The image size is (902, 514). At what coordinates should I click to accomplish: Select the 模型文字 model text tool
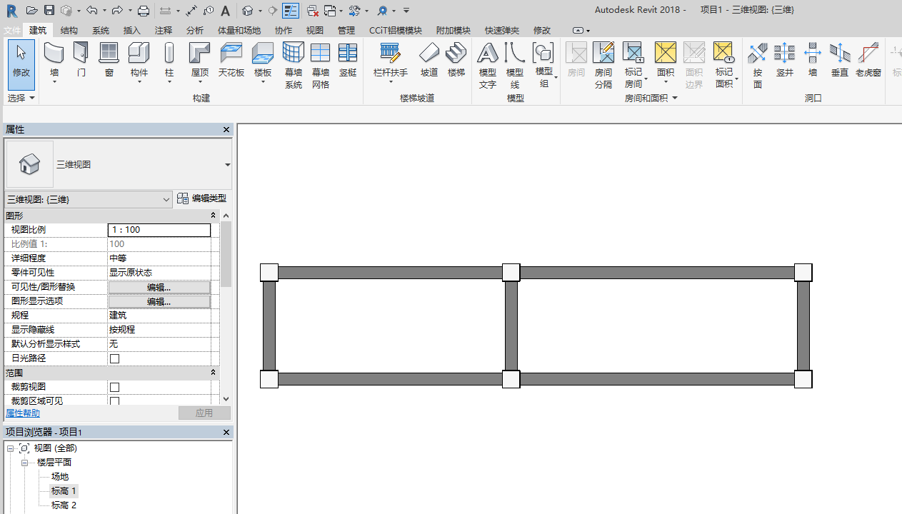pyautogui.click(x=487, y=65)
